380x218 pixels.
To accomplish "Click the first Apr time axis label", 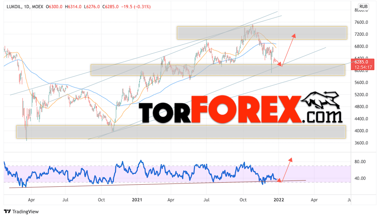I will [31, 200].
